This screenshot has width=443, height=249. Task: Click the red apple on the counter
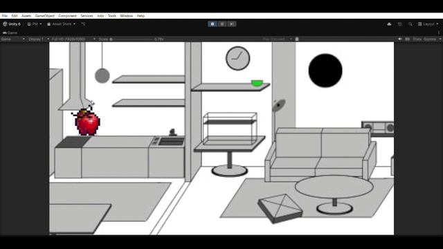pos(87,122)
